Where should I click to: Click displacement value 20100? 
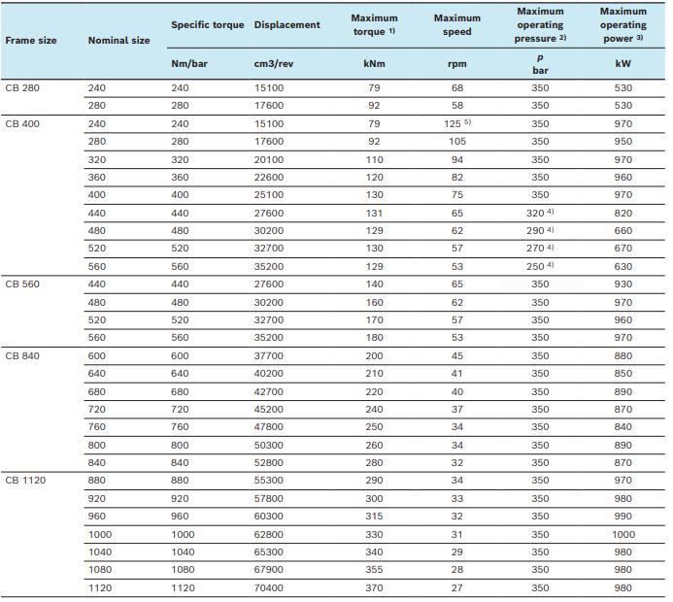point(269,159)
